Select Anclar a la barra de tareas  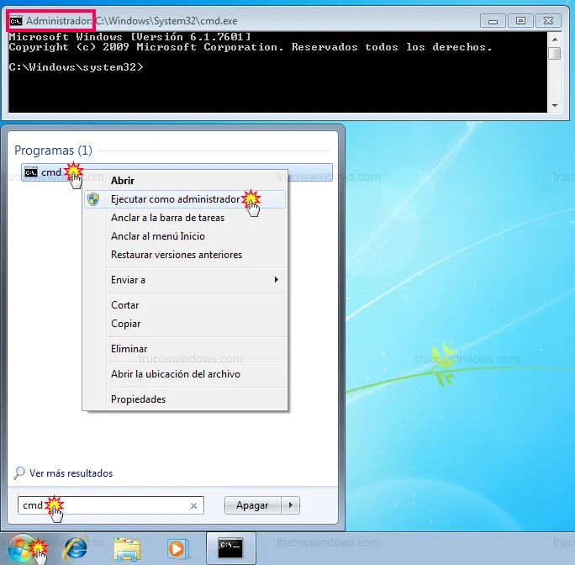point(167,218)
